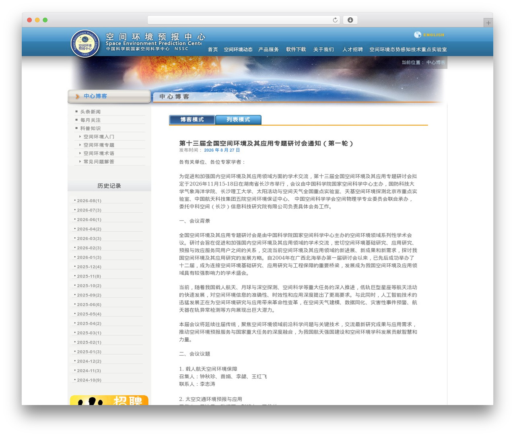The image size is (515, 436).
Task: Expand 空间环境术语 sub-item
Action: coord(99,153)
